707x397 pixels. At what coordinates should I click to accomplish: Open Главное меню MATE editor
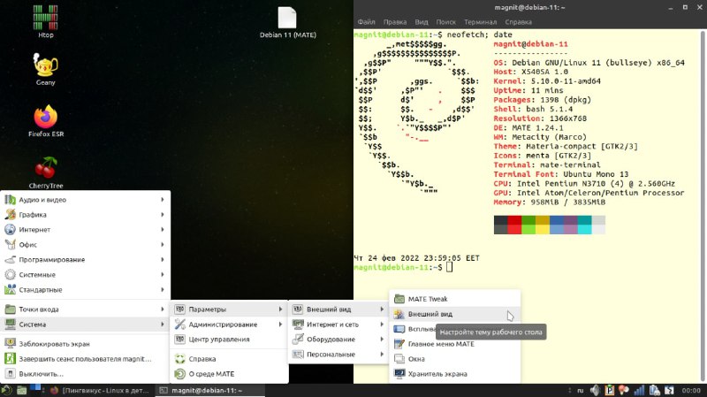[x=454, y=344]
